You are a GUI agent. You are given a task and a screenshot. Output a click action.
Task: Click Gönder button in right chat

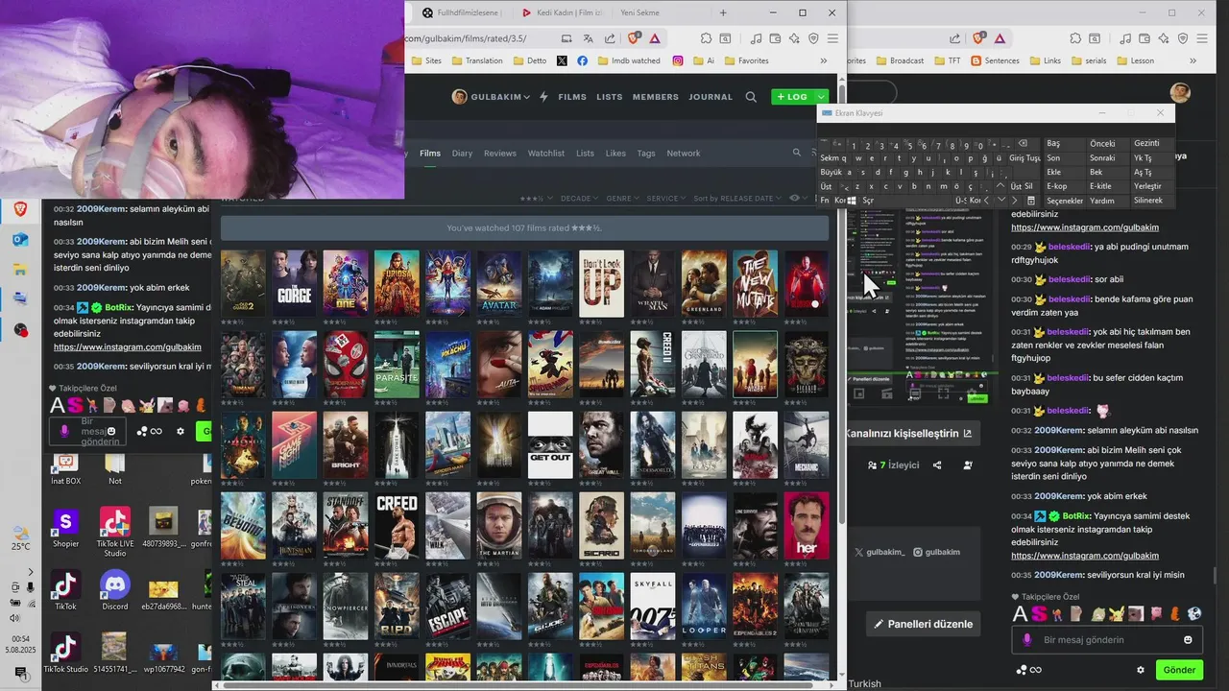(x=1179, y=670)
